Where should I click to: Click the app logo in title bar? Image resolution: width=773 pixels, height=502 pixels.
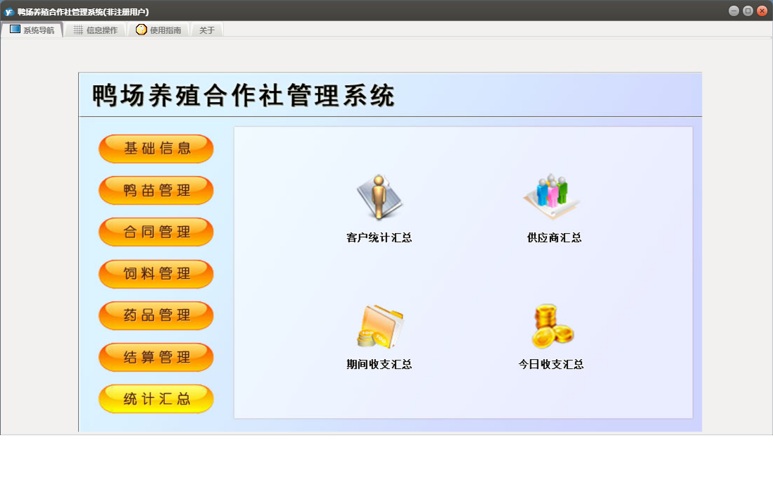[8, 11]
